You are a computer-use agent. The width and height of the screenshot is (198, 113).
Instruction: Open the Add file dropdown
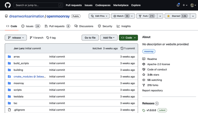[109, 38]
